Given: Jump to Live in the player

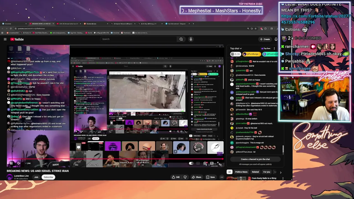Looking at the screenshot, I should [27, 163].
